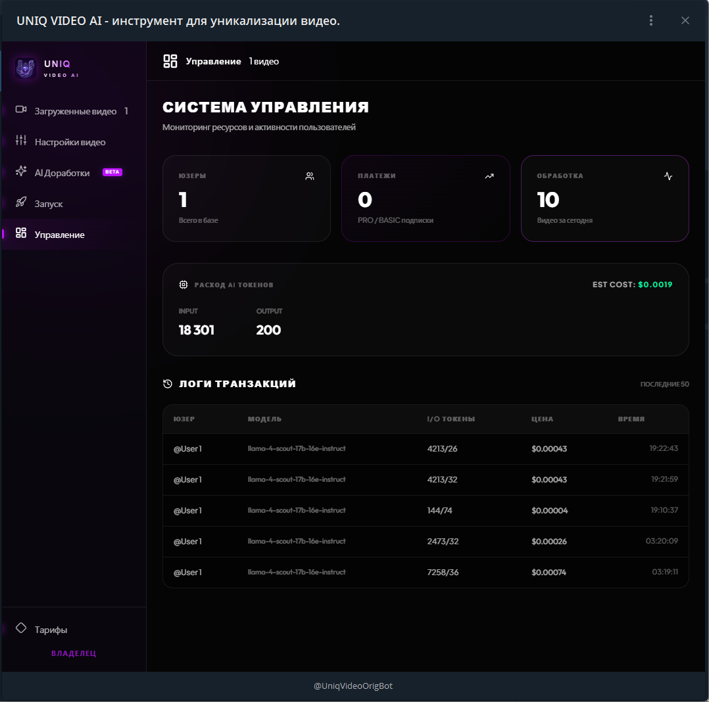Click the UNIQ Video AI logo icon

click(25, 68)
